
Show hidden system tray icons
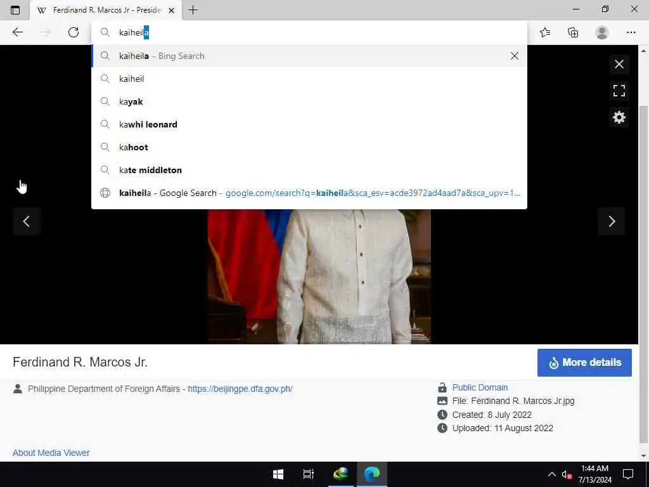pyautogui.click(x=552, y=474)
